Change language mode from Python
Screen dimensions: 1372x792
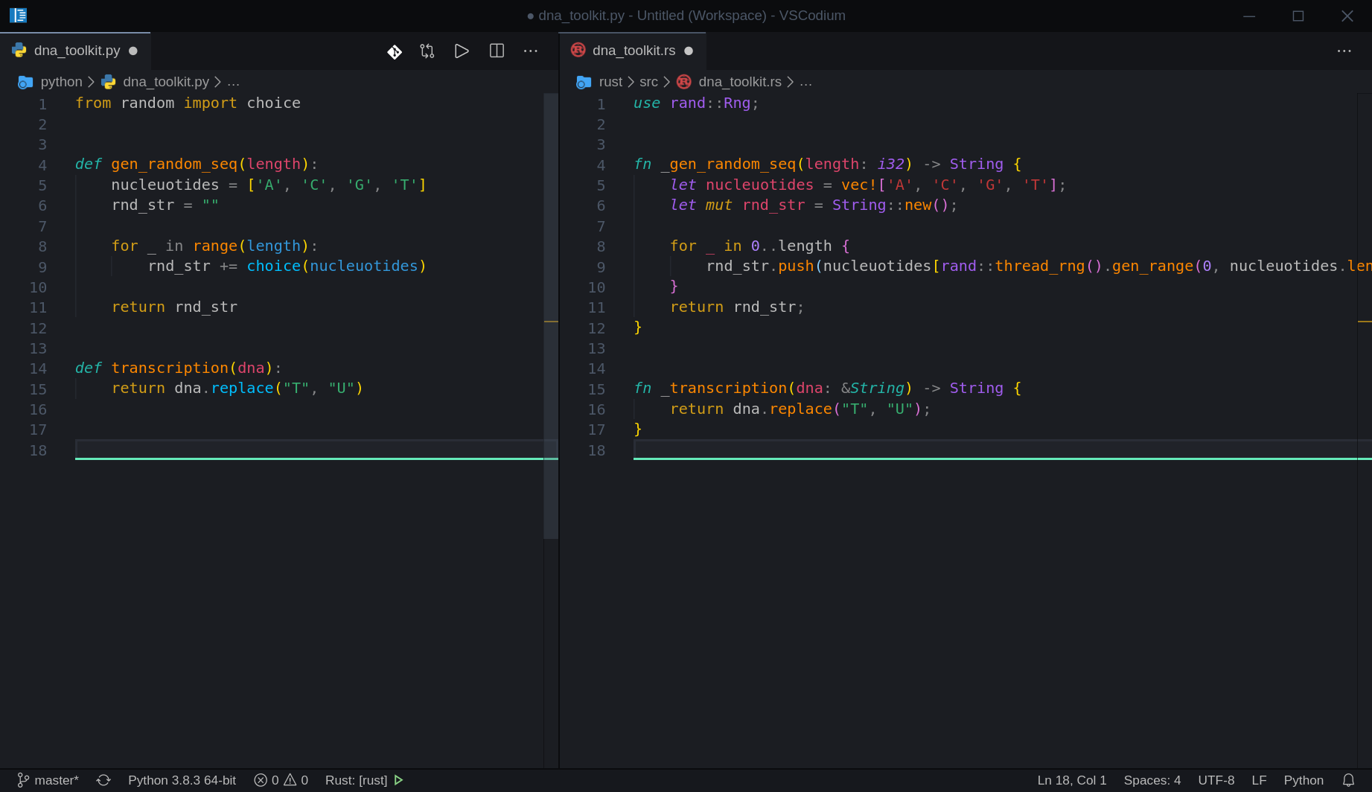pos(1304,780)
